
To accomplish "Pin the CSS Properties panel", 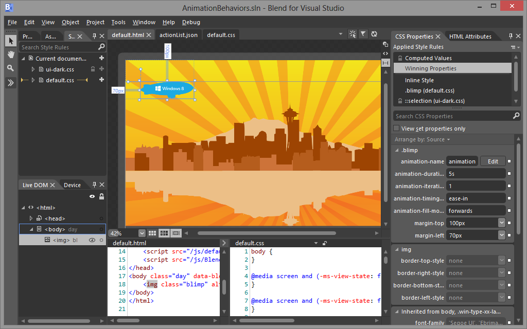I will point(511,36).
